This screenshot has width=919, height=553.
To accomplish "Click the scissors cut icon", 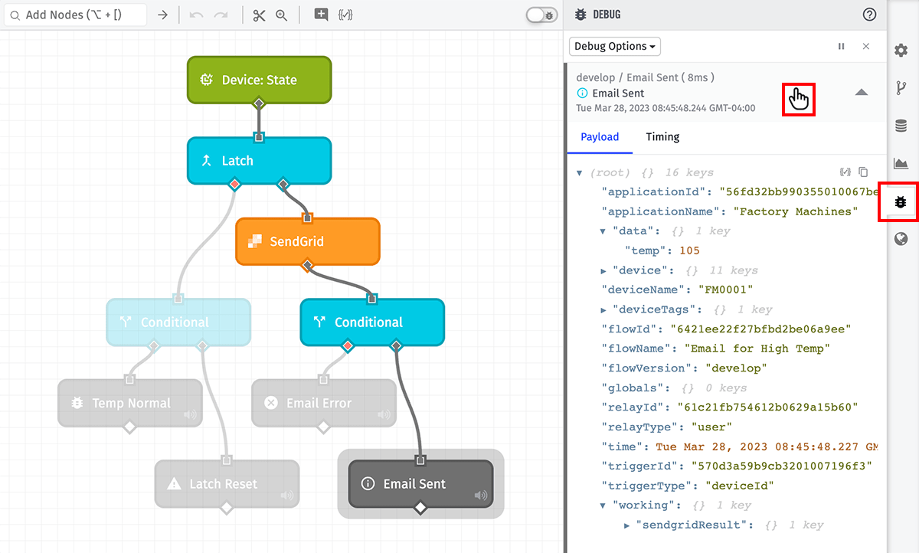I will pyautogui.click(x=259, y=15).
